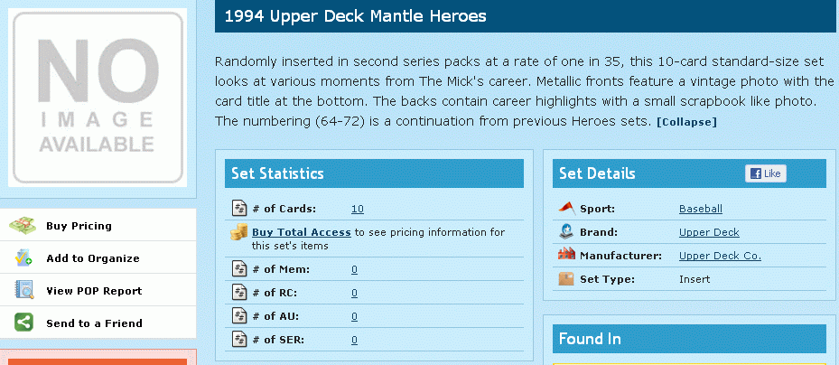
Task: Select Buy Pricing in the sidebar
Action: click(x=98, y=225)
